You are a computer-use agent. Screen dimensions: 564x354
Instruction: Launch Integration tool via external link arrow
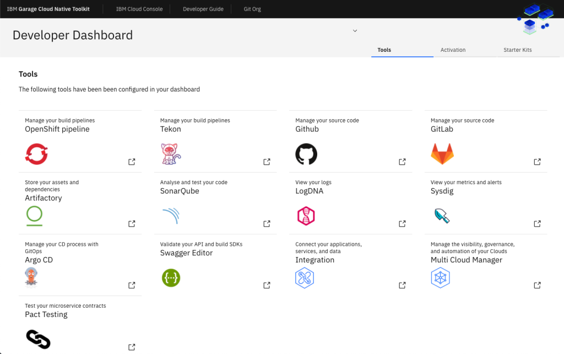[x=402, y=285]
